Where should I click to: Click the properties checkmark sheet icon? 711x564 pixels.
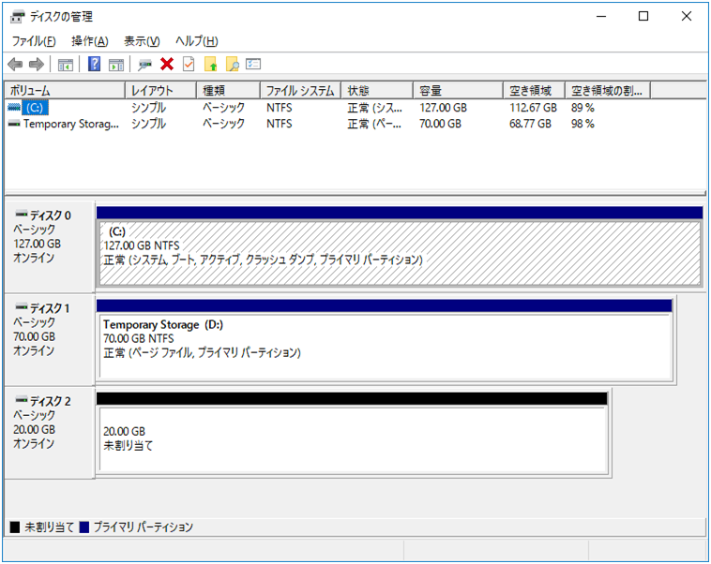[x=189, y=65]
